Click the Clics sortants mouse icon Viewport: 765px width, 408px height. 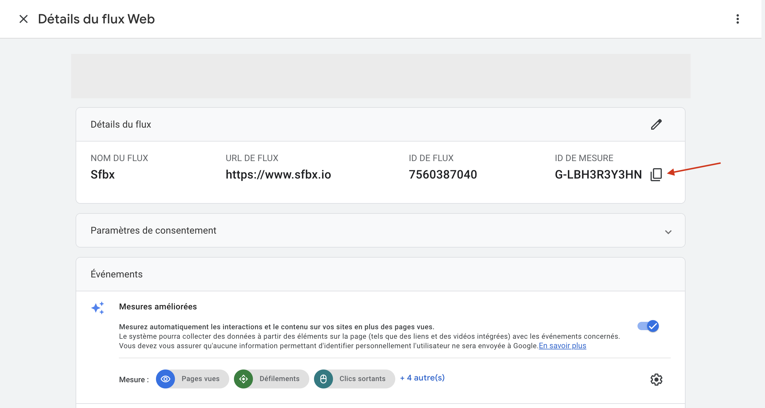pos(324,379)
